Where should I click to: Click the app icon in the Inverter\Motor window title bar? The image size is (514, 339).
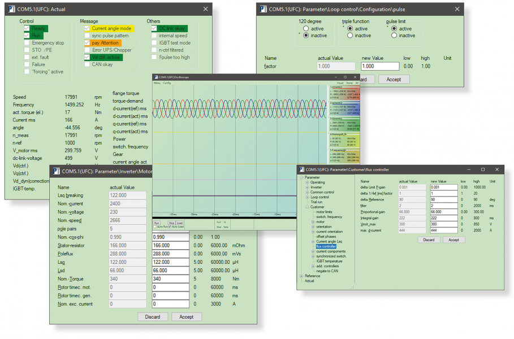57,171
